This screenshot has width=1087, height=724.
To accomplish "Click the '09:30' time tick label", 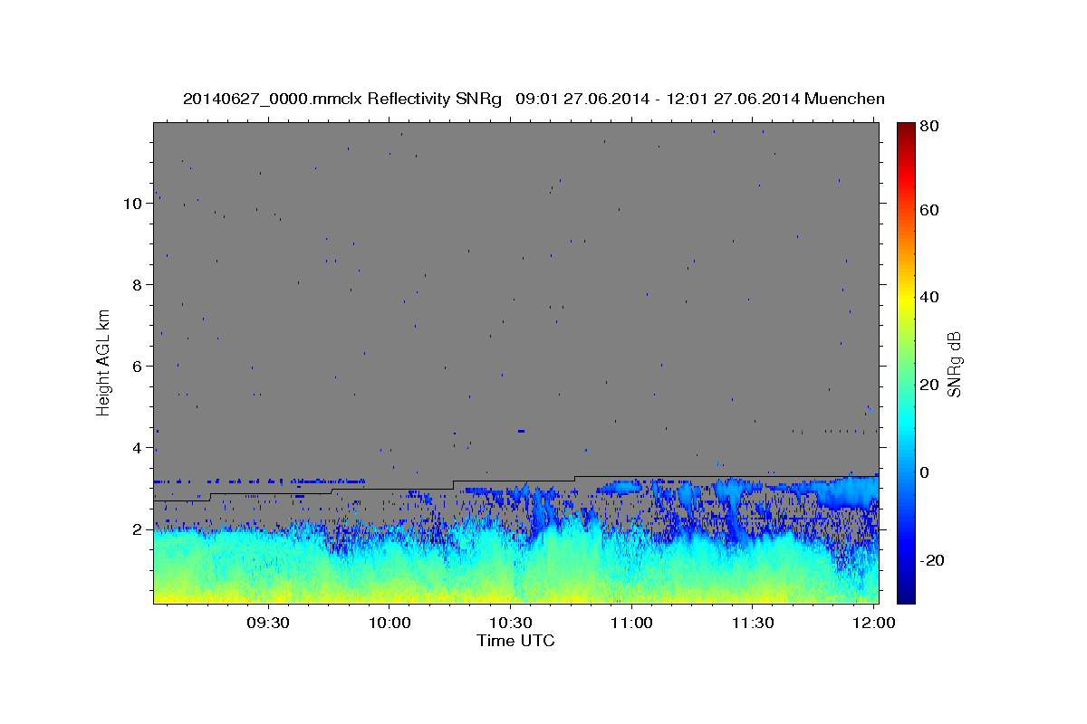I will click(x=269, y=624).
